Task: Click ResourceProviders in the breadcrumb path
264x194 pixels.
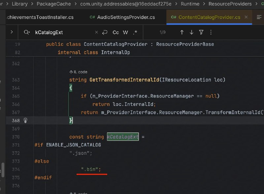Action: [230, 4]
